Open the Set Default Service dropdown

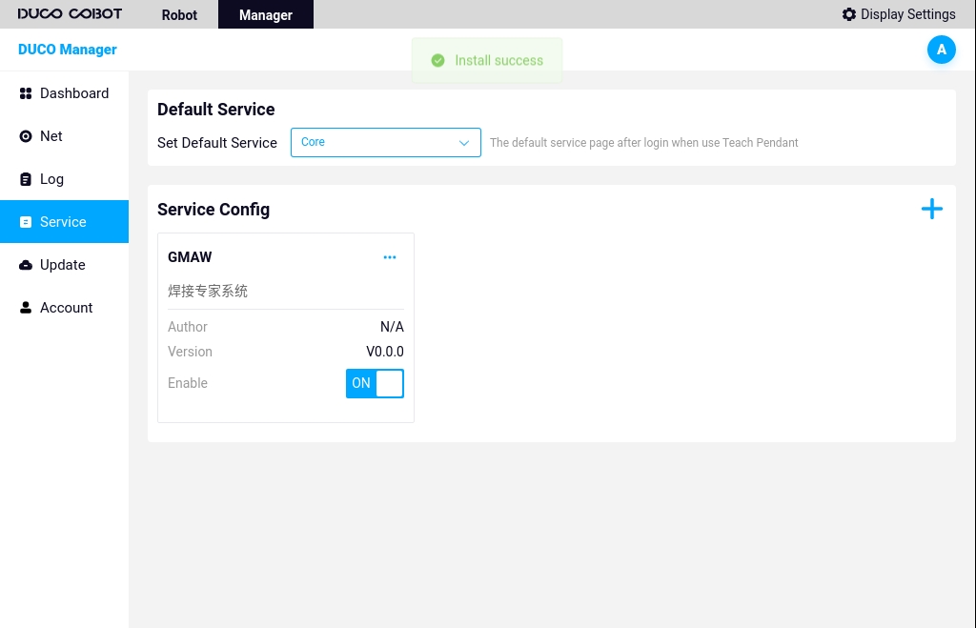[x=384, y=143]
